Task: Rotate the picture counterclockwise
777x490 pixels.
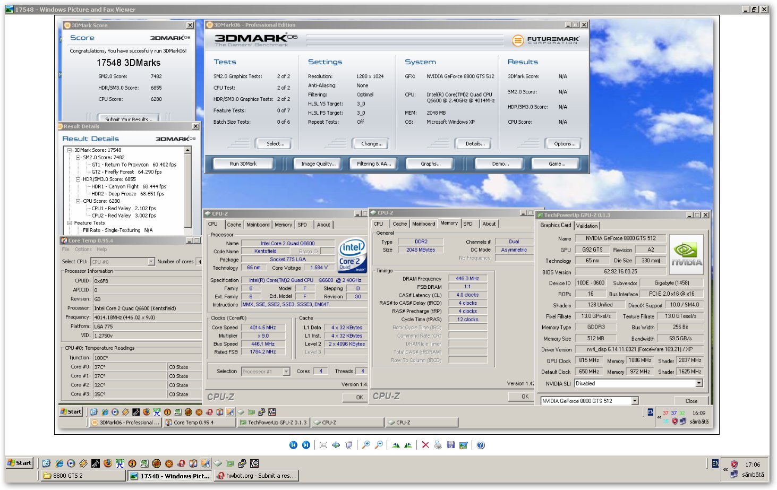Action: click(408, 445)
